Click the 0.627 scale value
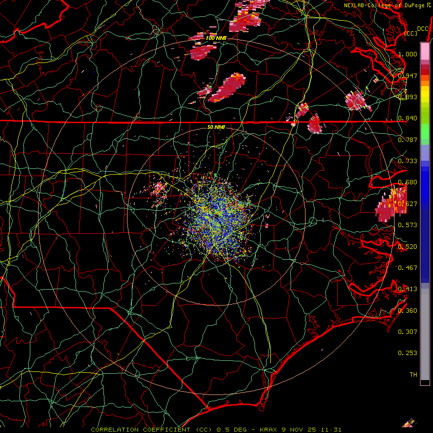This screenshot has height=433, width=433. (408, 204)
